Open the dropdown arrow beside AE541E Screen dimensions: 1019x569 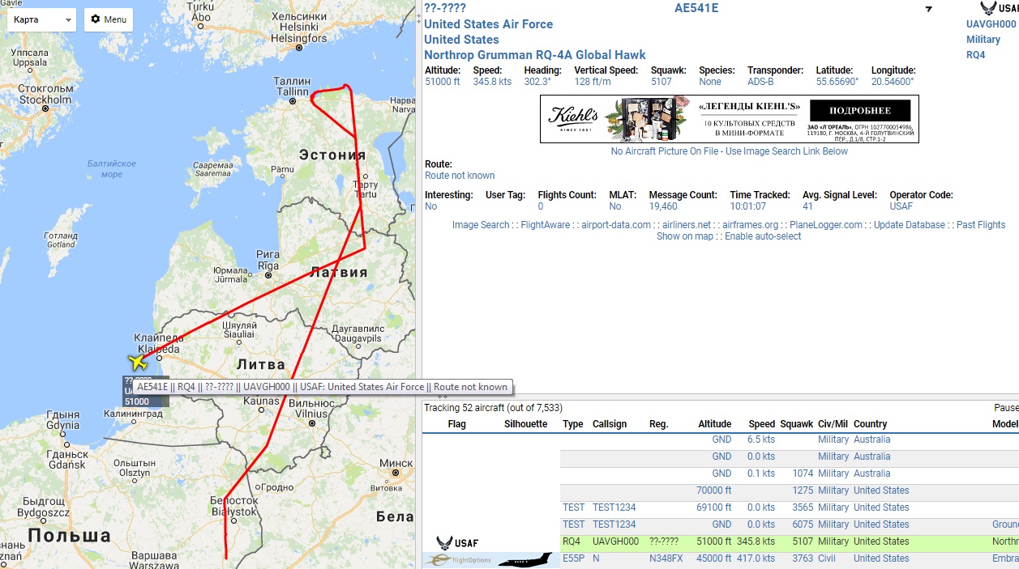(928, 10)
